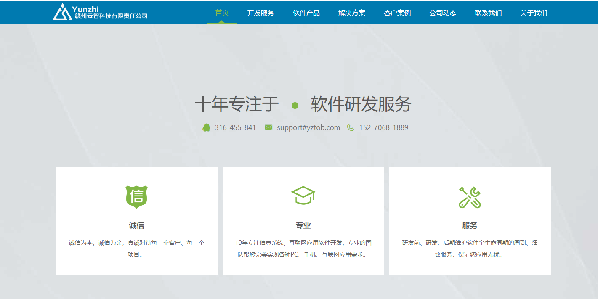Open the 首页 navigation tab
Image resolution: width=598 pixels, height=299 pixels.
click(x=222, y=13)
